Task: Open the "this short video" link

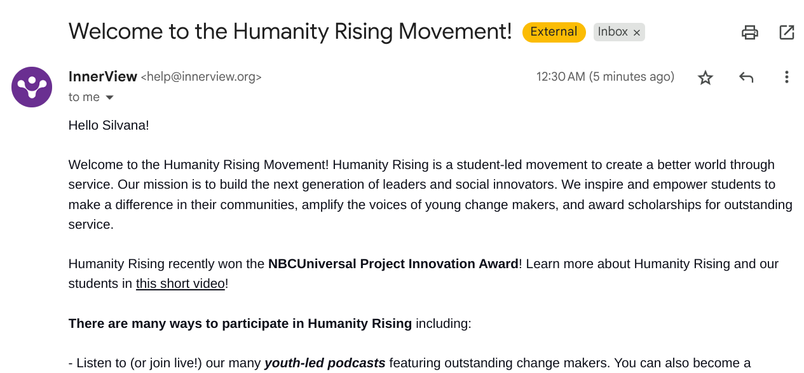Action: click(181, 283)
